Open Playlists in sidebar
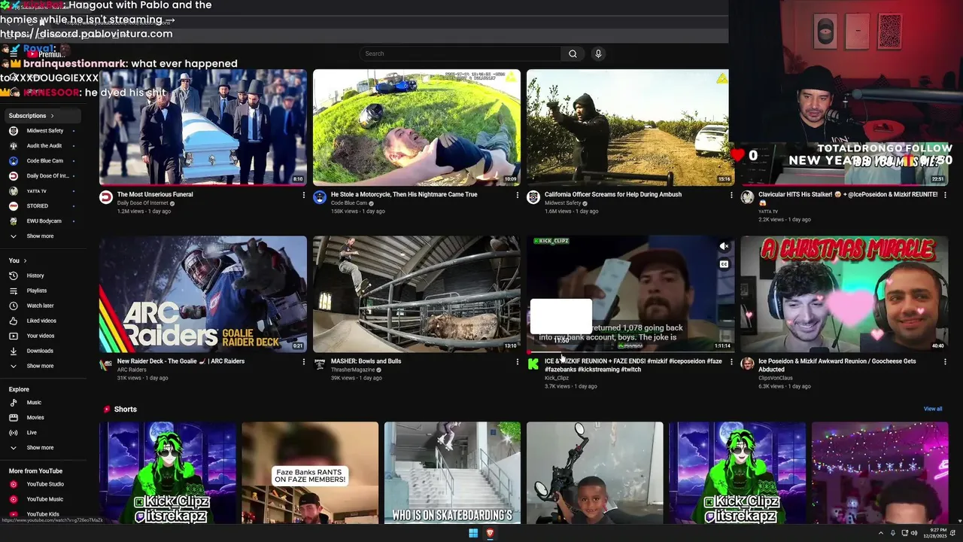The height and width of the screenshot is (542, 963). 37,291
